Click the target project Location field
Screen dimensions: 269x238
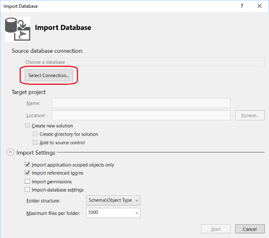pos(141,115)
